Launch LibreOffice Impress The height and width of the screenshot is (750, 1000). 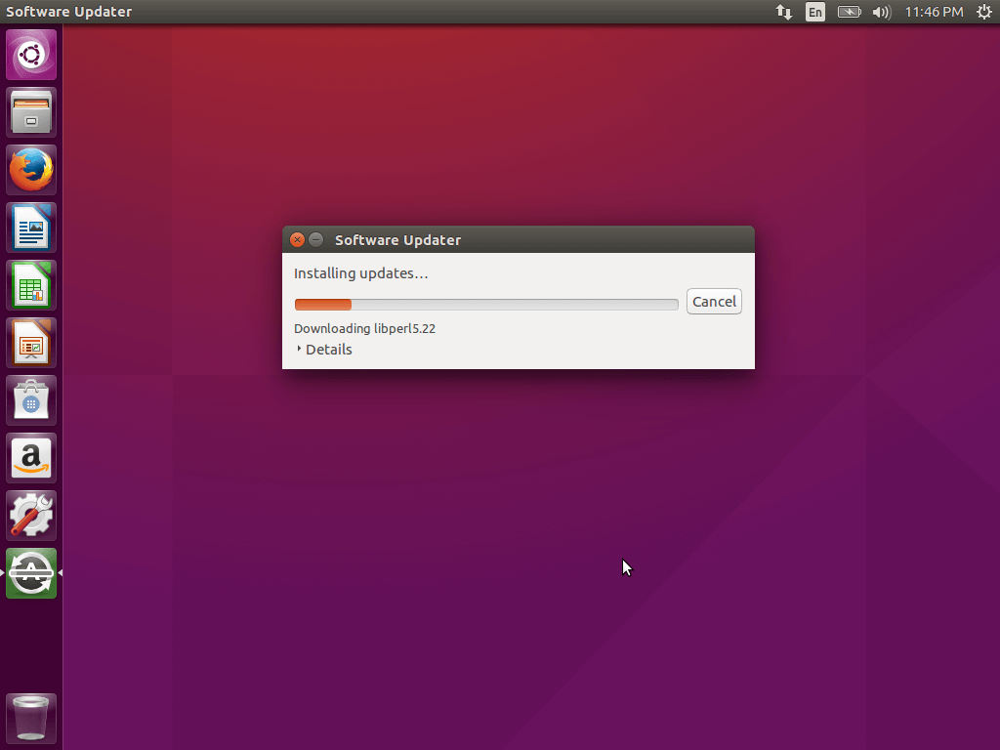pyautogui.click(x=30, y=342)
